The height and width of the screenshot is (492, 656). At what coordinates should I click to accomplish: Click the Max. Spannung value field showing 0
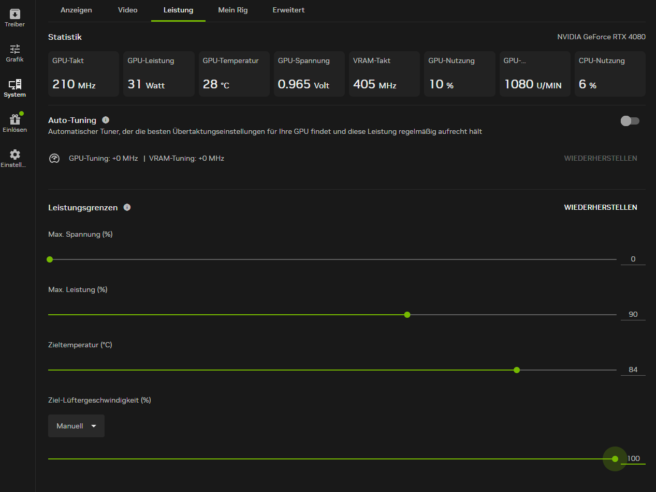[x=633, y=259]
